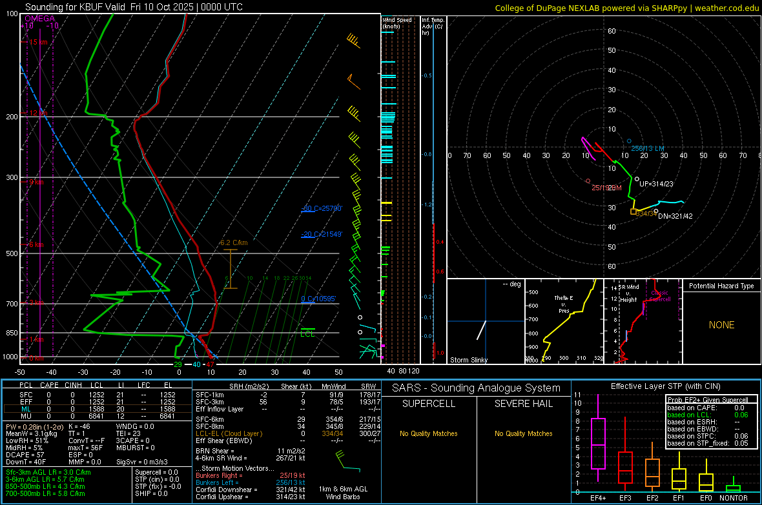
Task: Click the SEVERE HAIL heading in SARS panel
Action: [523, 404]
